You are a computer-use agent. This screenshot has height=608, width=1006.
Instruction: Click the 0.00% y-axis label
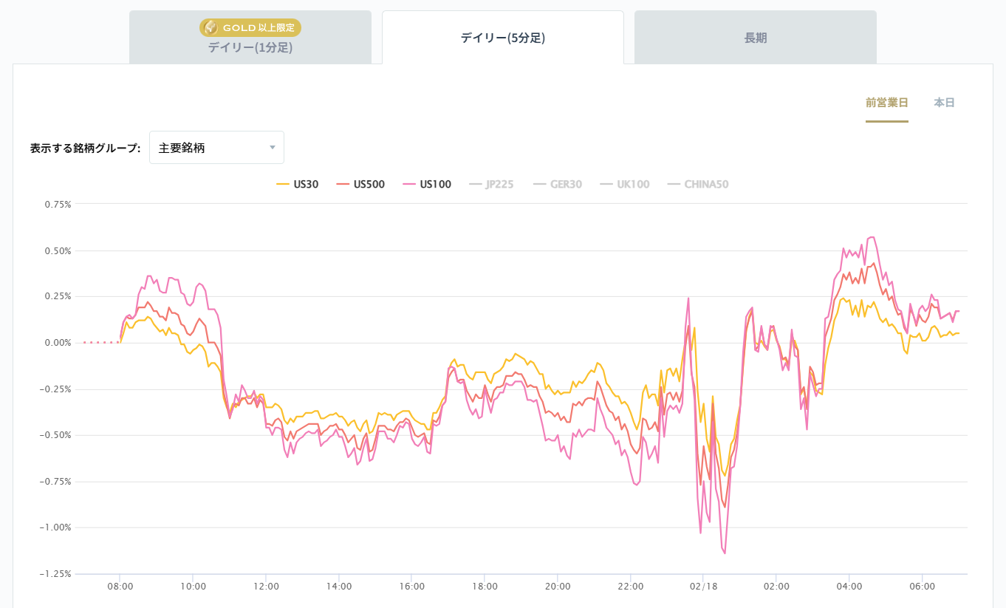click(58, 343)
